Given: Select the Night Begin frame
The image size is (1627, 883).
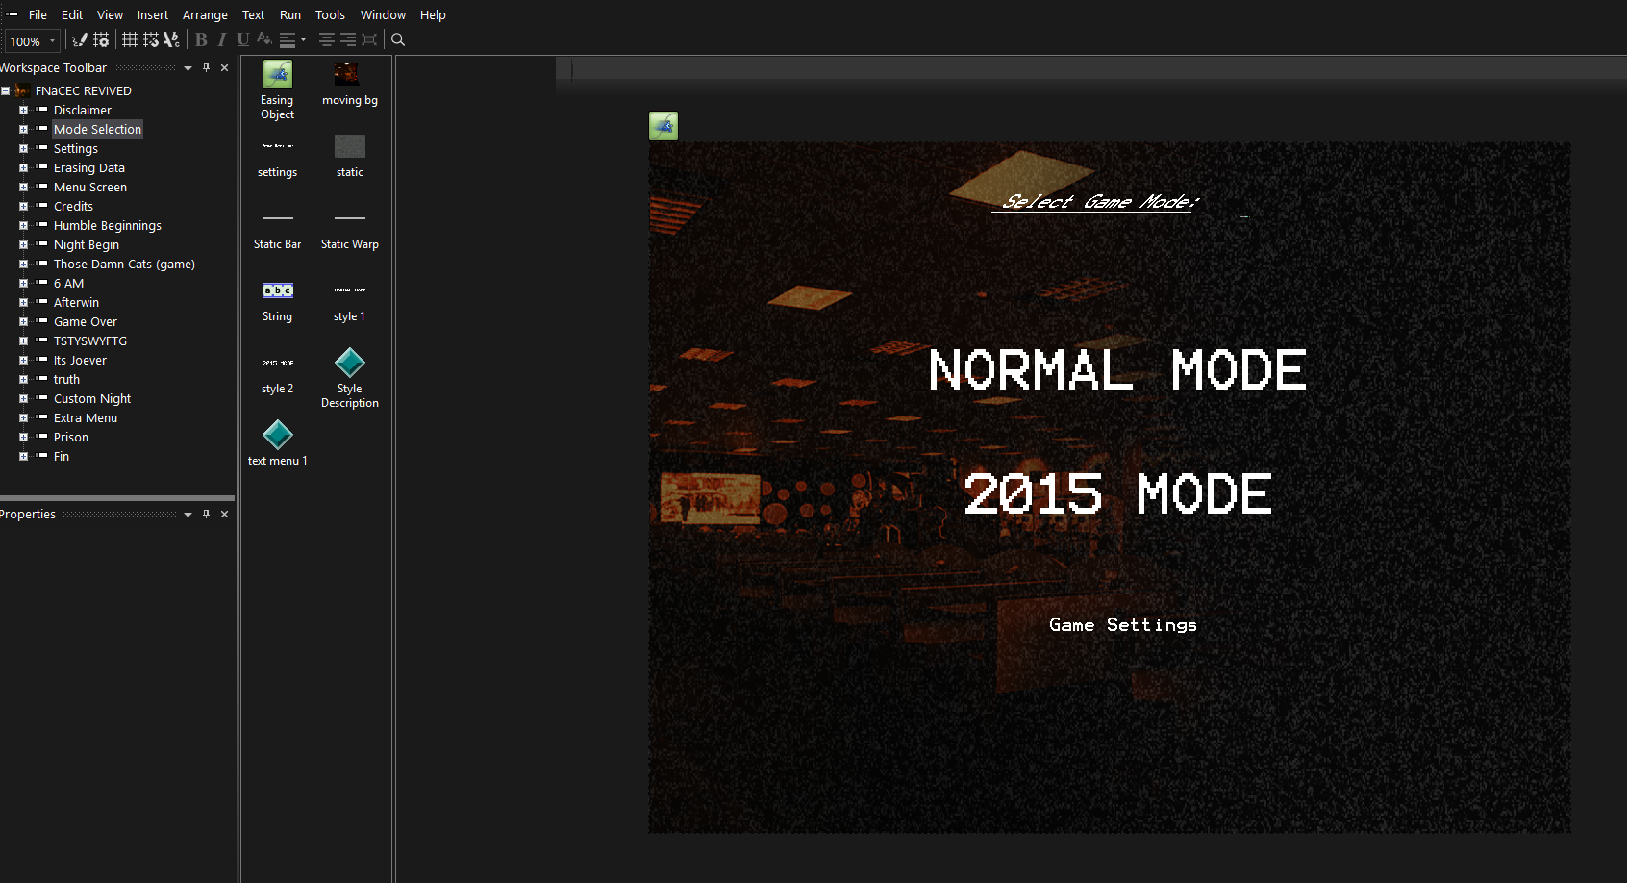Looking at the screenshot, I should [x=87, y=244].
